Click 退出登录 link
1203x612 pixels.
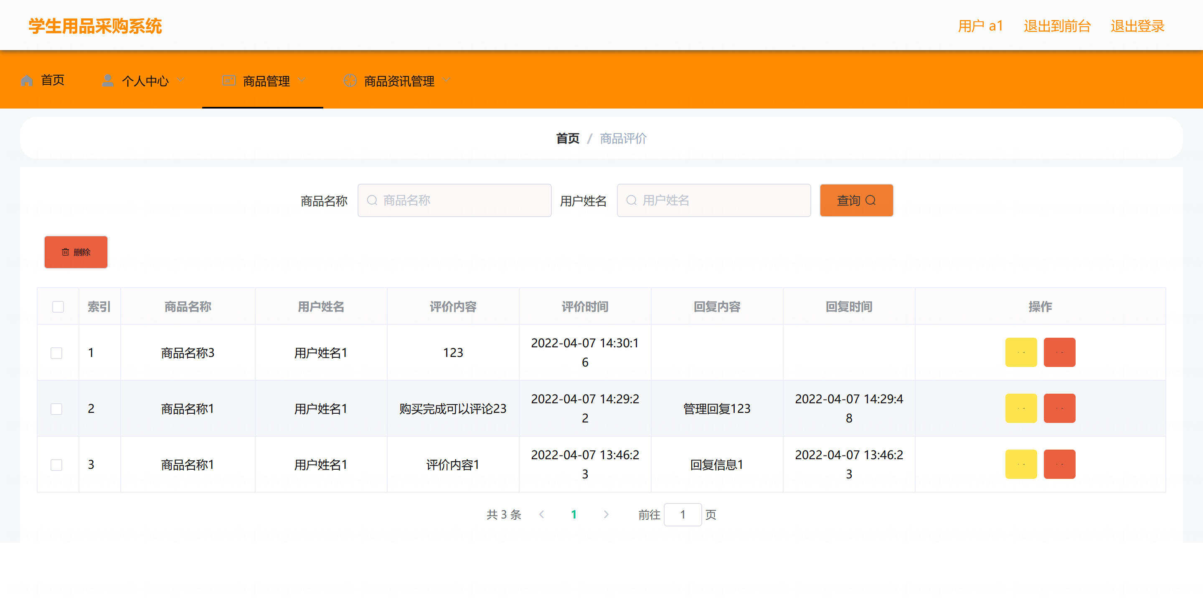tap(1137, 26)
